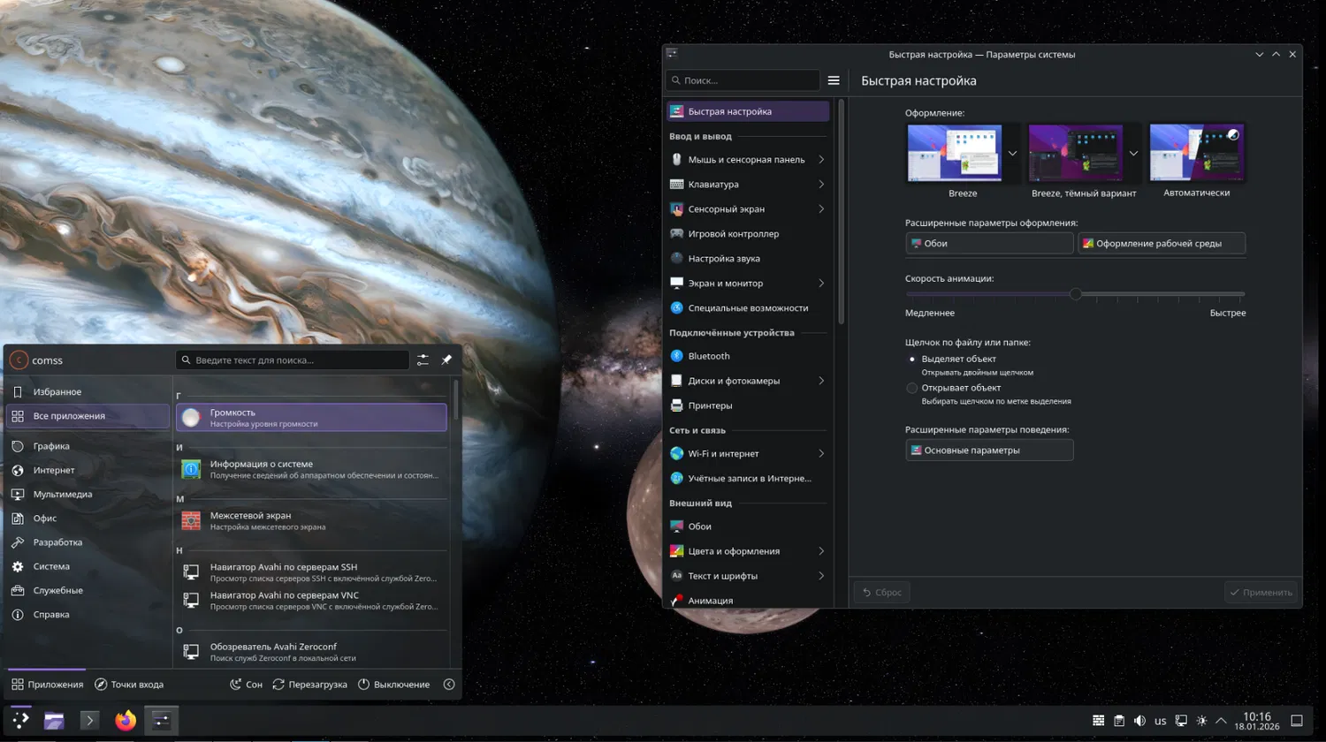Open Игровой контроллер settings
Image resolution: width=1326 pixels, height=742 pixels.
tap(748, 234)
